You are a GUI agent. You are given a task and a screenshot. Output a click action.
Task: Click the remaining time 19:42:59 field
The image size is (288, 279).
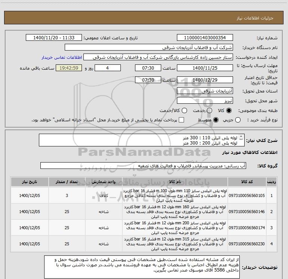tap(69, 68)
